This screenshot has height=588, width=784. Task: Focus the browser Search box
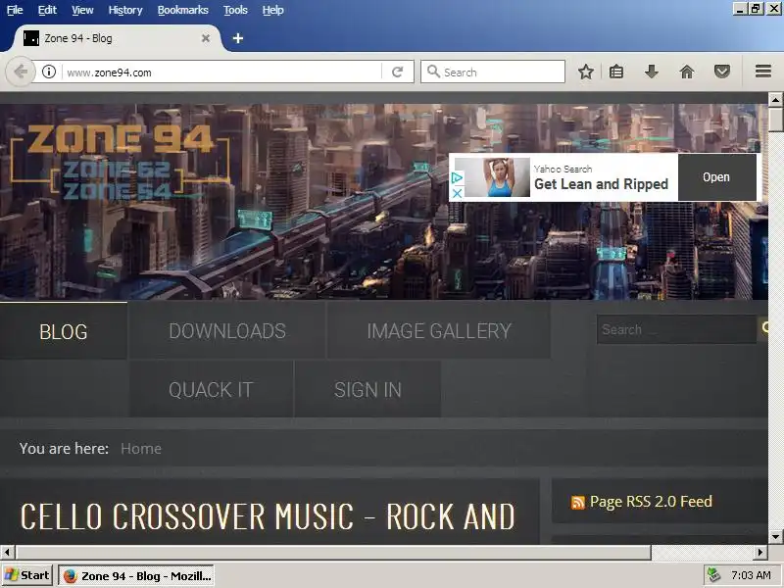tap(493, 72)
